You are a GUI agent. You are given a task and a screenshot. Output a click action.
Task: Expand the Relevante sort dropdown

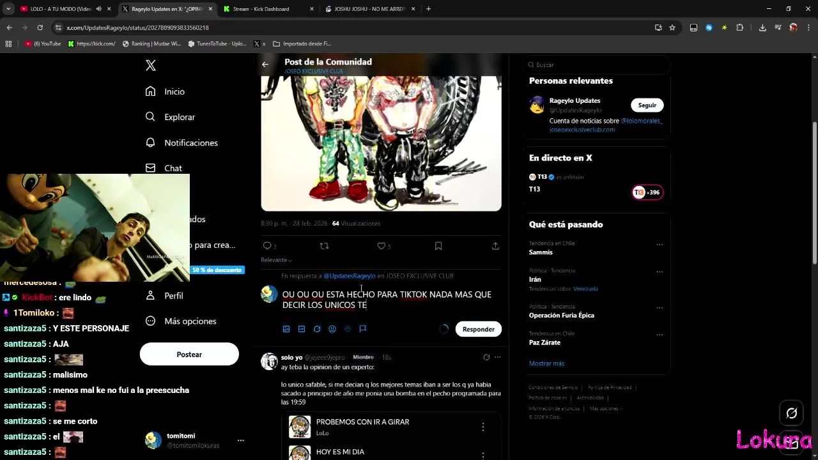tap(277, 260)
